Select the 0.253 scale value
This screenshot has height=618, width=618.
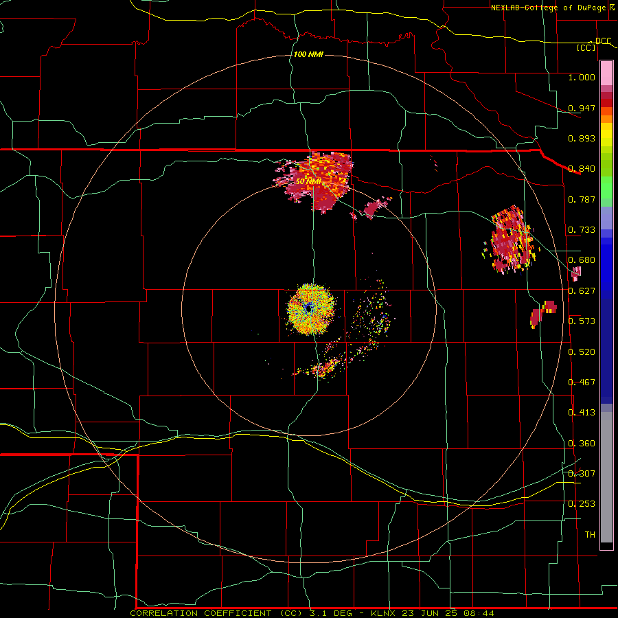[582, 504]
